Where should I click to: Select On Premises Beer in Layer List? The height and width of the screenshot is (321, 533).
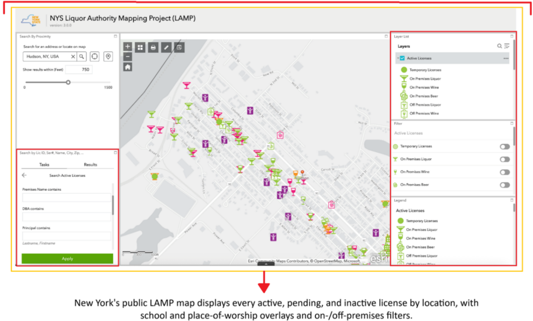424,96
